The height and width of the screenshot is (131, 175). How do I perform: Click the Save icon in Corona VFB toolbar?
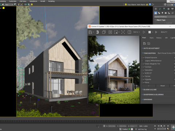90,32
